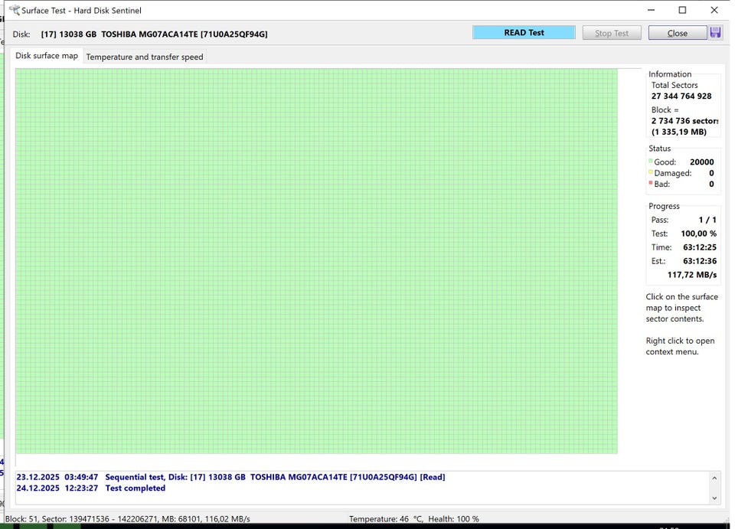Click the floppy disk save icon

tap(715, 33)
